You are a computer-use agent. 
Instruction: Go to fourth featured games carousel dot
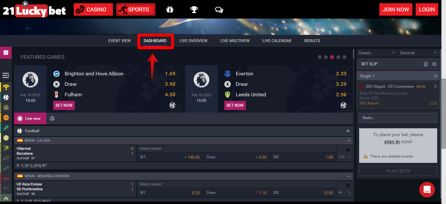click(338, 57)
